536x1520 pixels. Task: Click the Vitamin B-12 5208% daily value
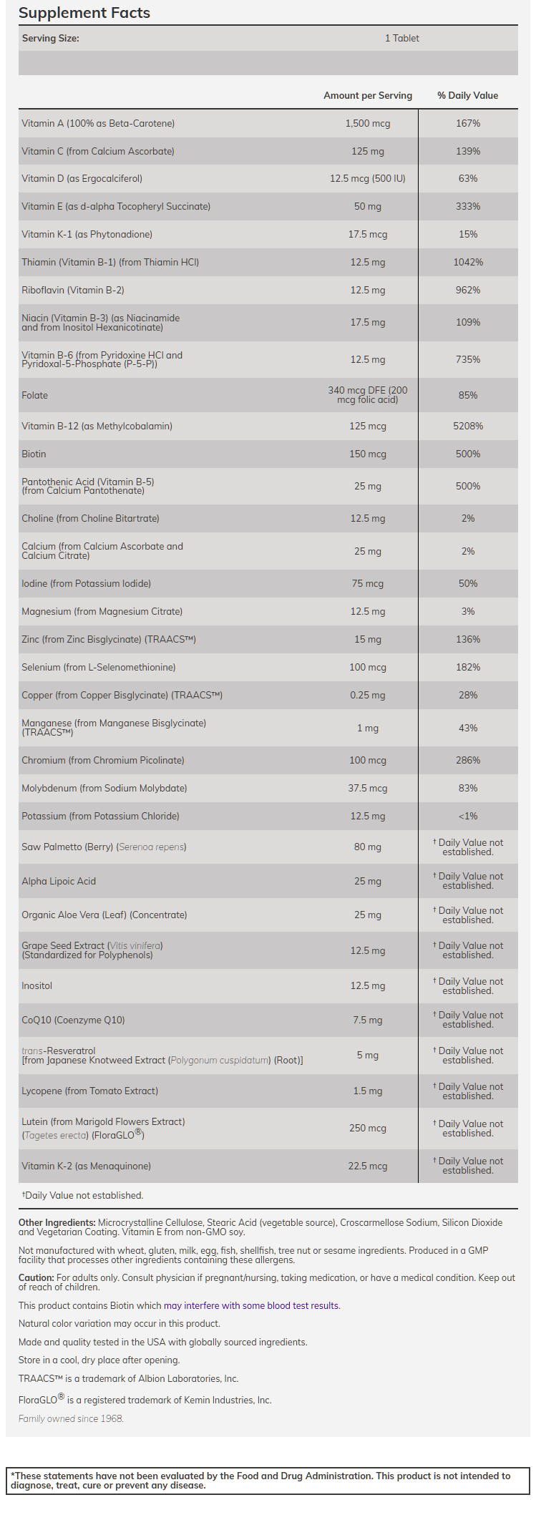click(x=468, y=427)
